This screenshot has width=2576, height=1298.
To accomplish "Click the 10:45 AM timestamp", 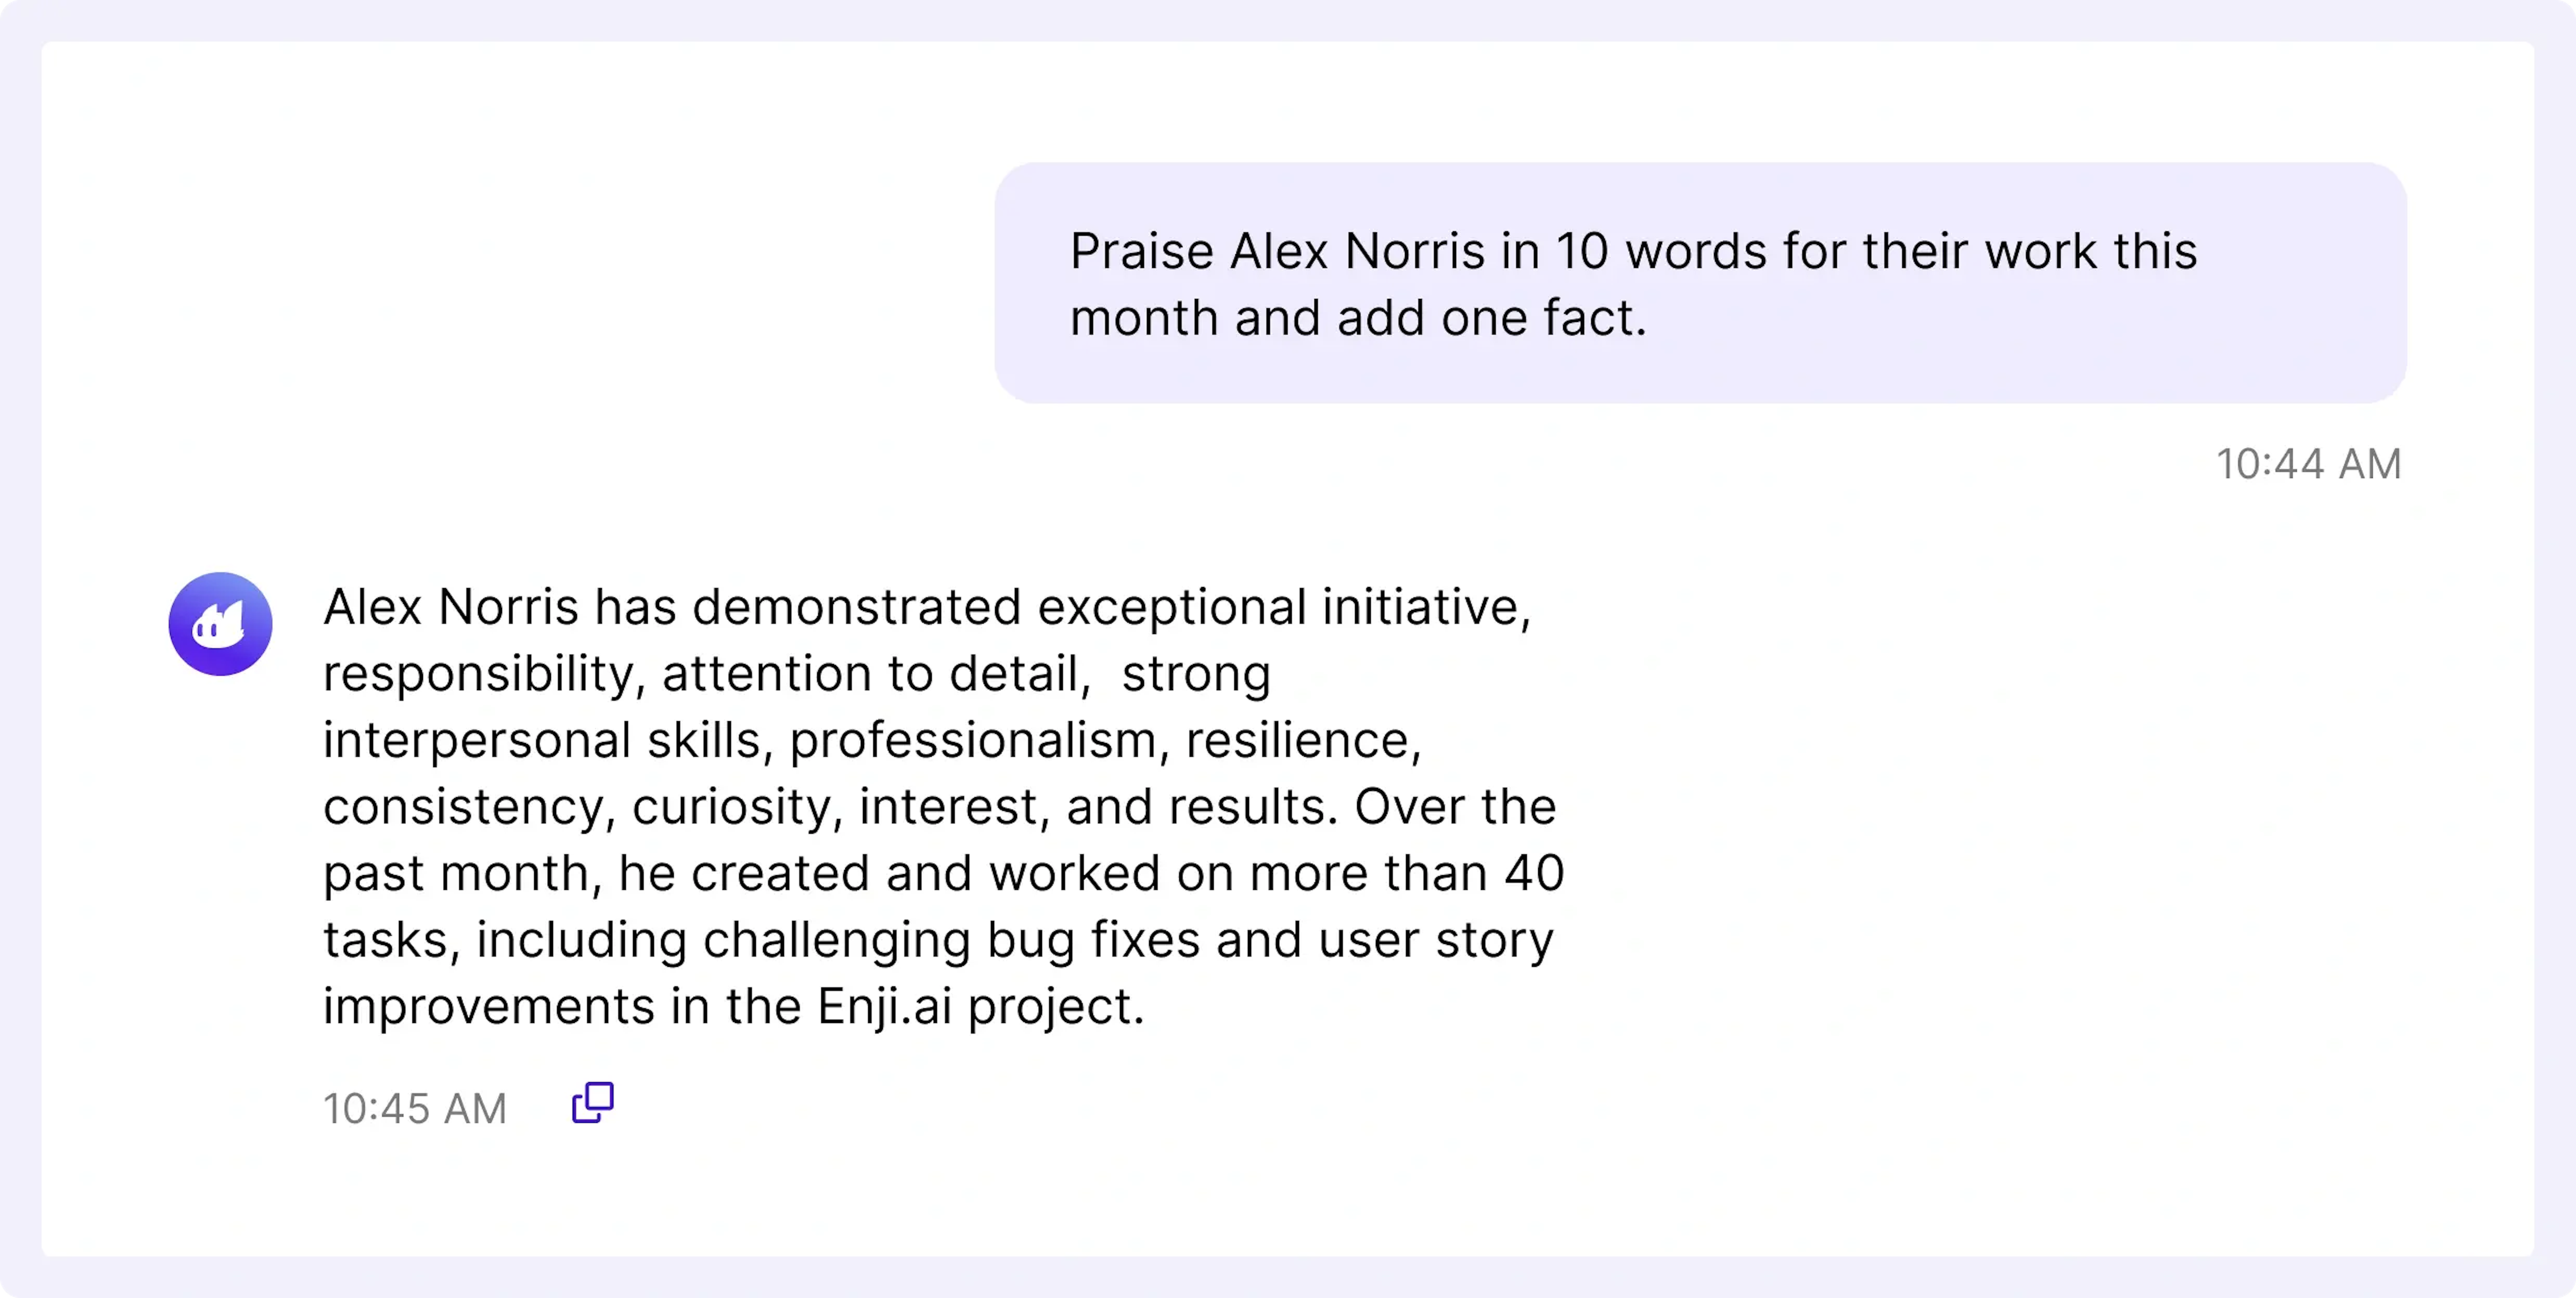I will click(414, 1108).
